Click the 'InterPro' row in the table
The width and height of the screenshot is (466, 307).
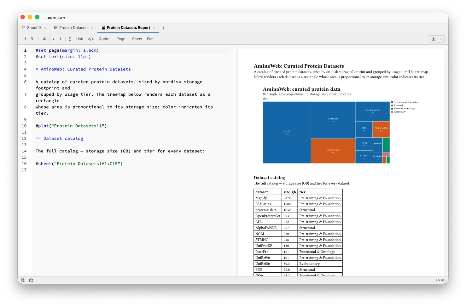[298, 252]
